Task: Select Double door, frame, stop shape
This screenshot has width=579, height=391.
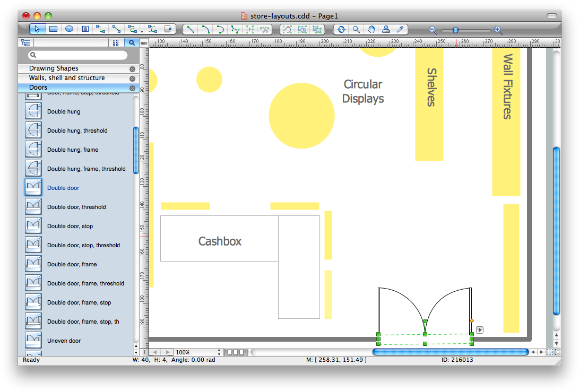Action: point(33,302)
